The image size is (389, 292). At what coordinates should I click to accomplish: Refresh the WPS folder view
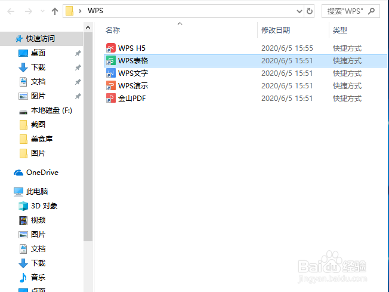pos(310,11)
